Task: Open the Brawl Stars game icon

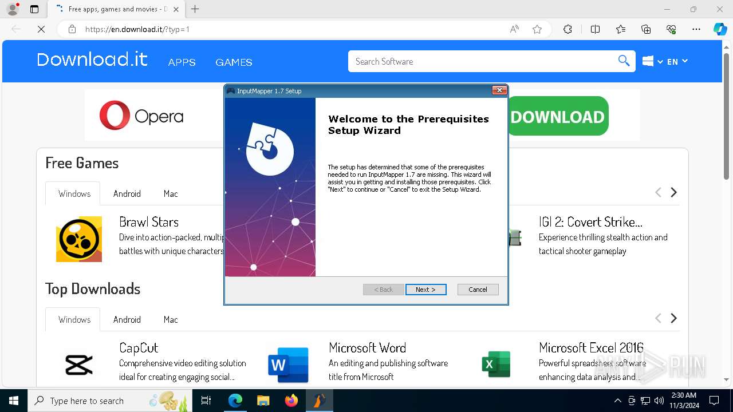Action: point(79,239)
